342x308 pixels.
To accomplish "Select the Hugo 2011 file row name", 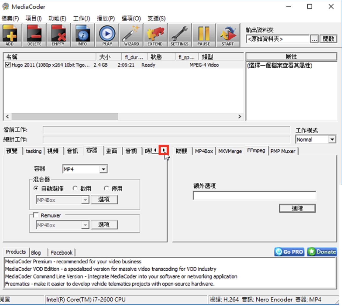I will [x=51, y=65].
